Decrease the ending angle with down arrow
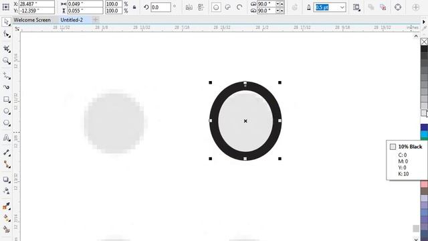Viewport: 428px width, 241px height. [278, 11]
